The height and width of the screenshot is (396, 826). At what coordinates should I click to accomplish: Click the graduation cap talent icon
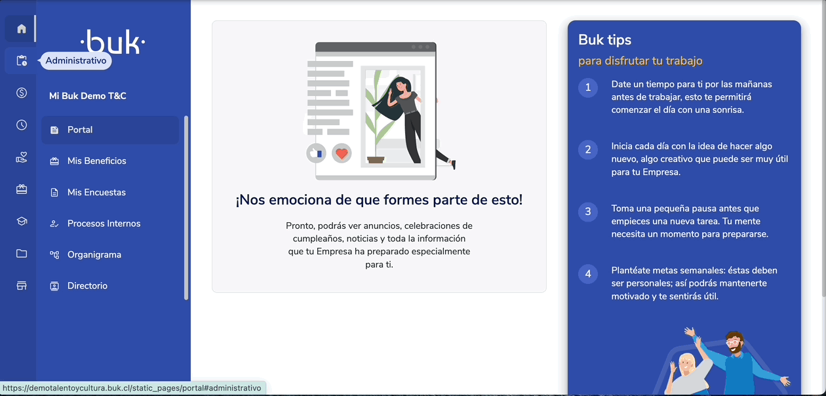[x=20, y=221]
